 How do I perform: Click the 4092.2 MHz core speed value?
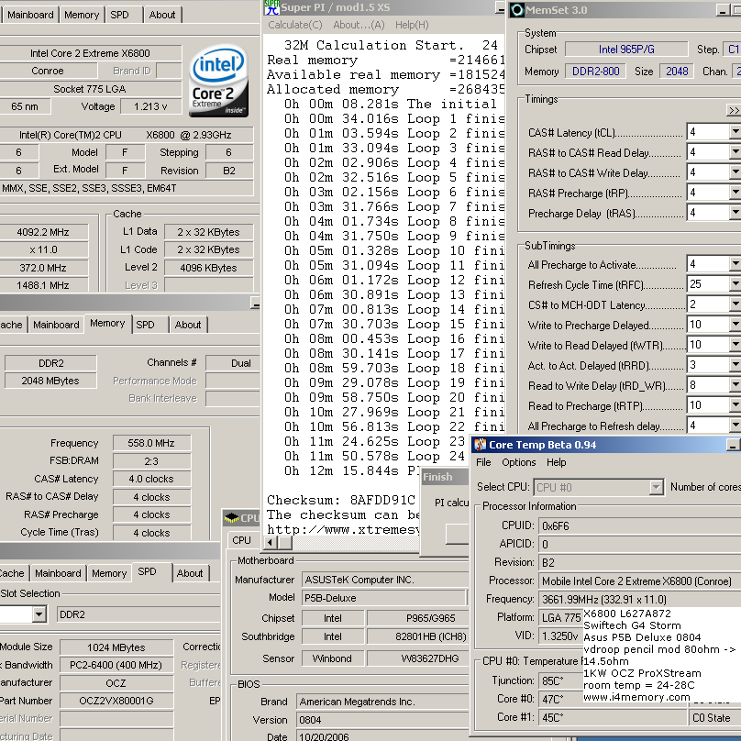43,232
